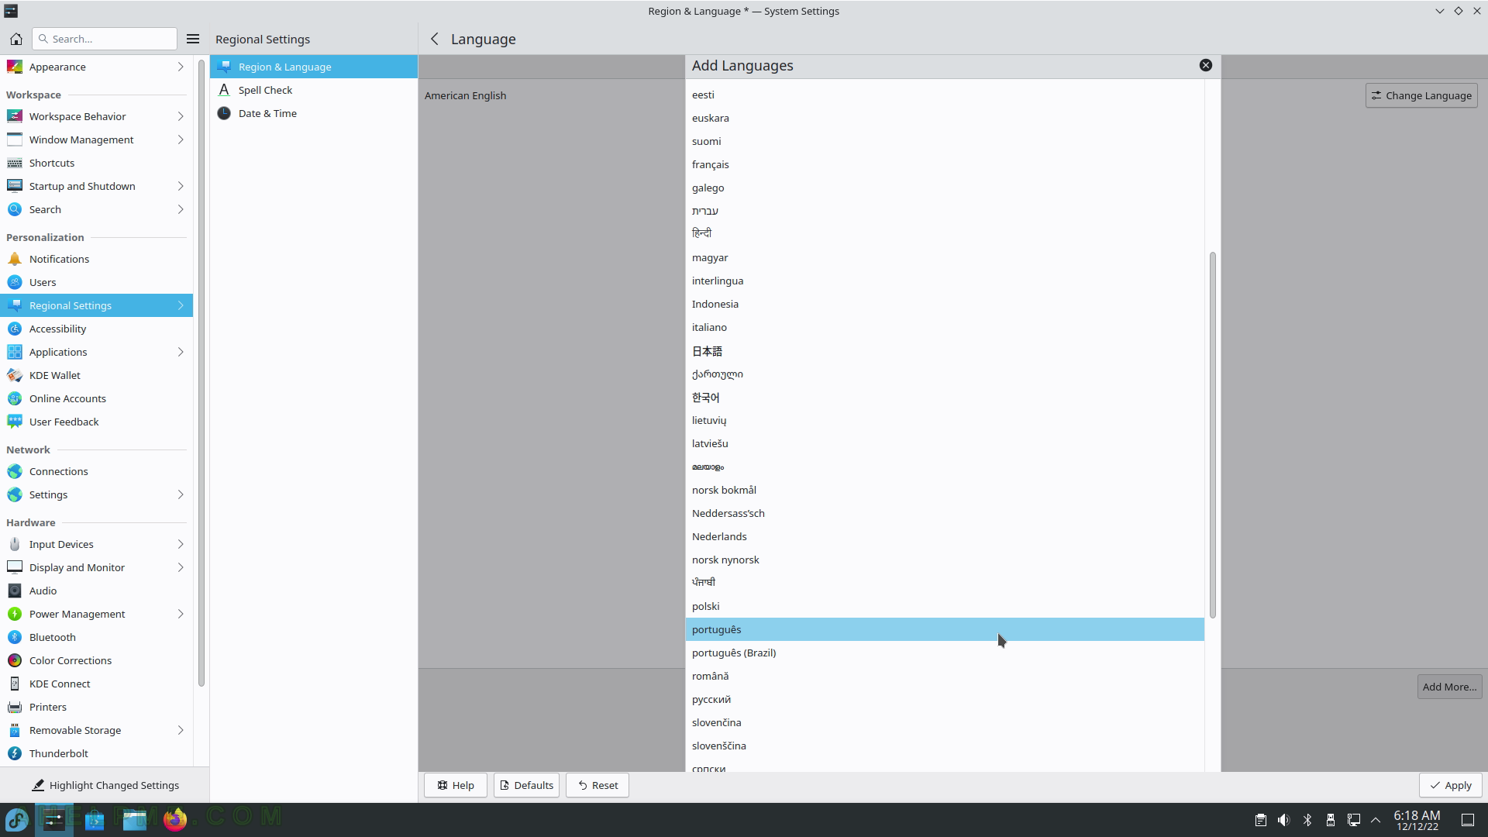The image size is (1488, 837).
Task: Select Regional Settings in sidebar
Action: click(96, 305)
